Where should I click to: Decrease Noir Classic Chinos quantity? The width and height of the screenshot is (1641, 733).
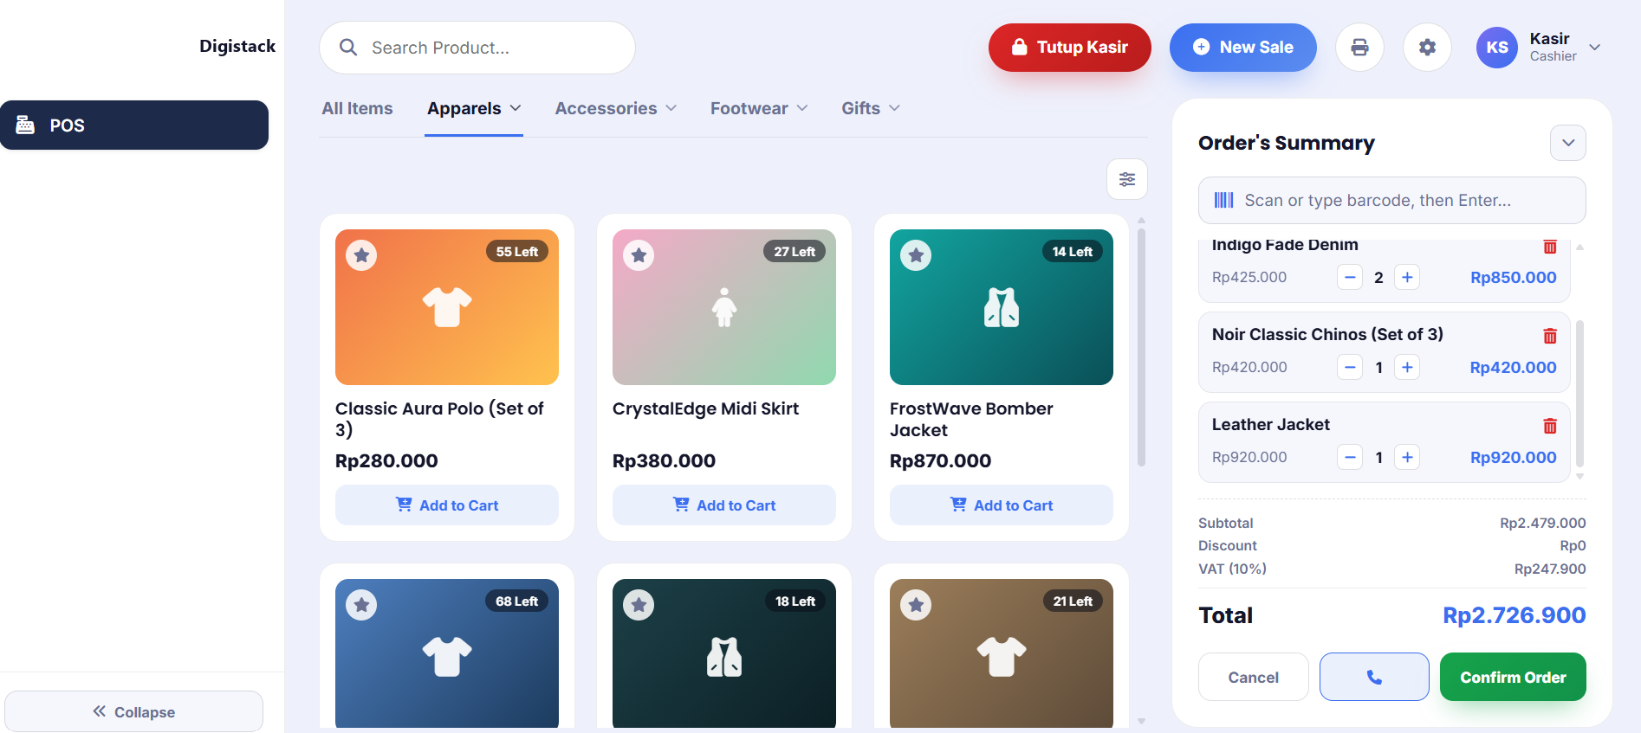click(x=1350, y=368)
